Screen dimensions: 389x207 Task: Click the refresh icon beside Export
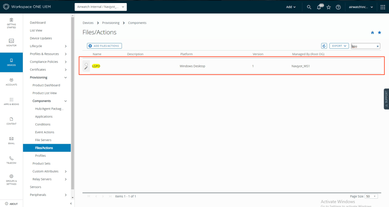(x=324, y=46)
